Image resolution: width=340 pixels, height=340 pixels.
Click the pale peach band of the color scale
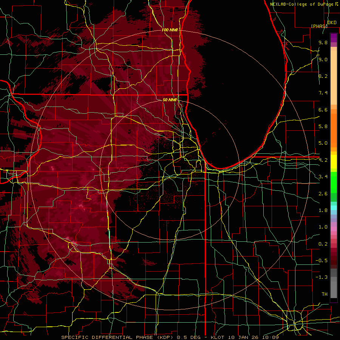(334, 77)
